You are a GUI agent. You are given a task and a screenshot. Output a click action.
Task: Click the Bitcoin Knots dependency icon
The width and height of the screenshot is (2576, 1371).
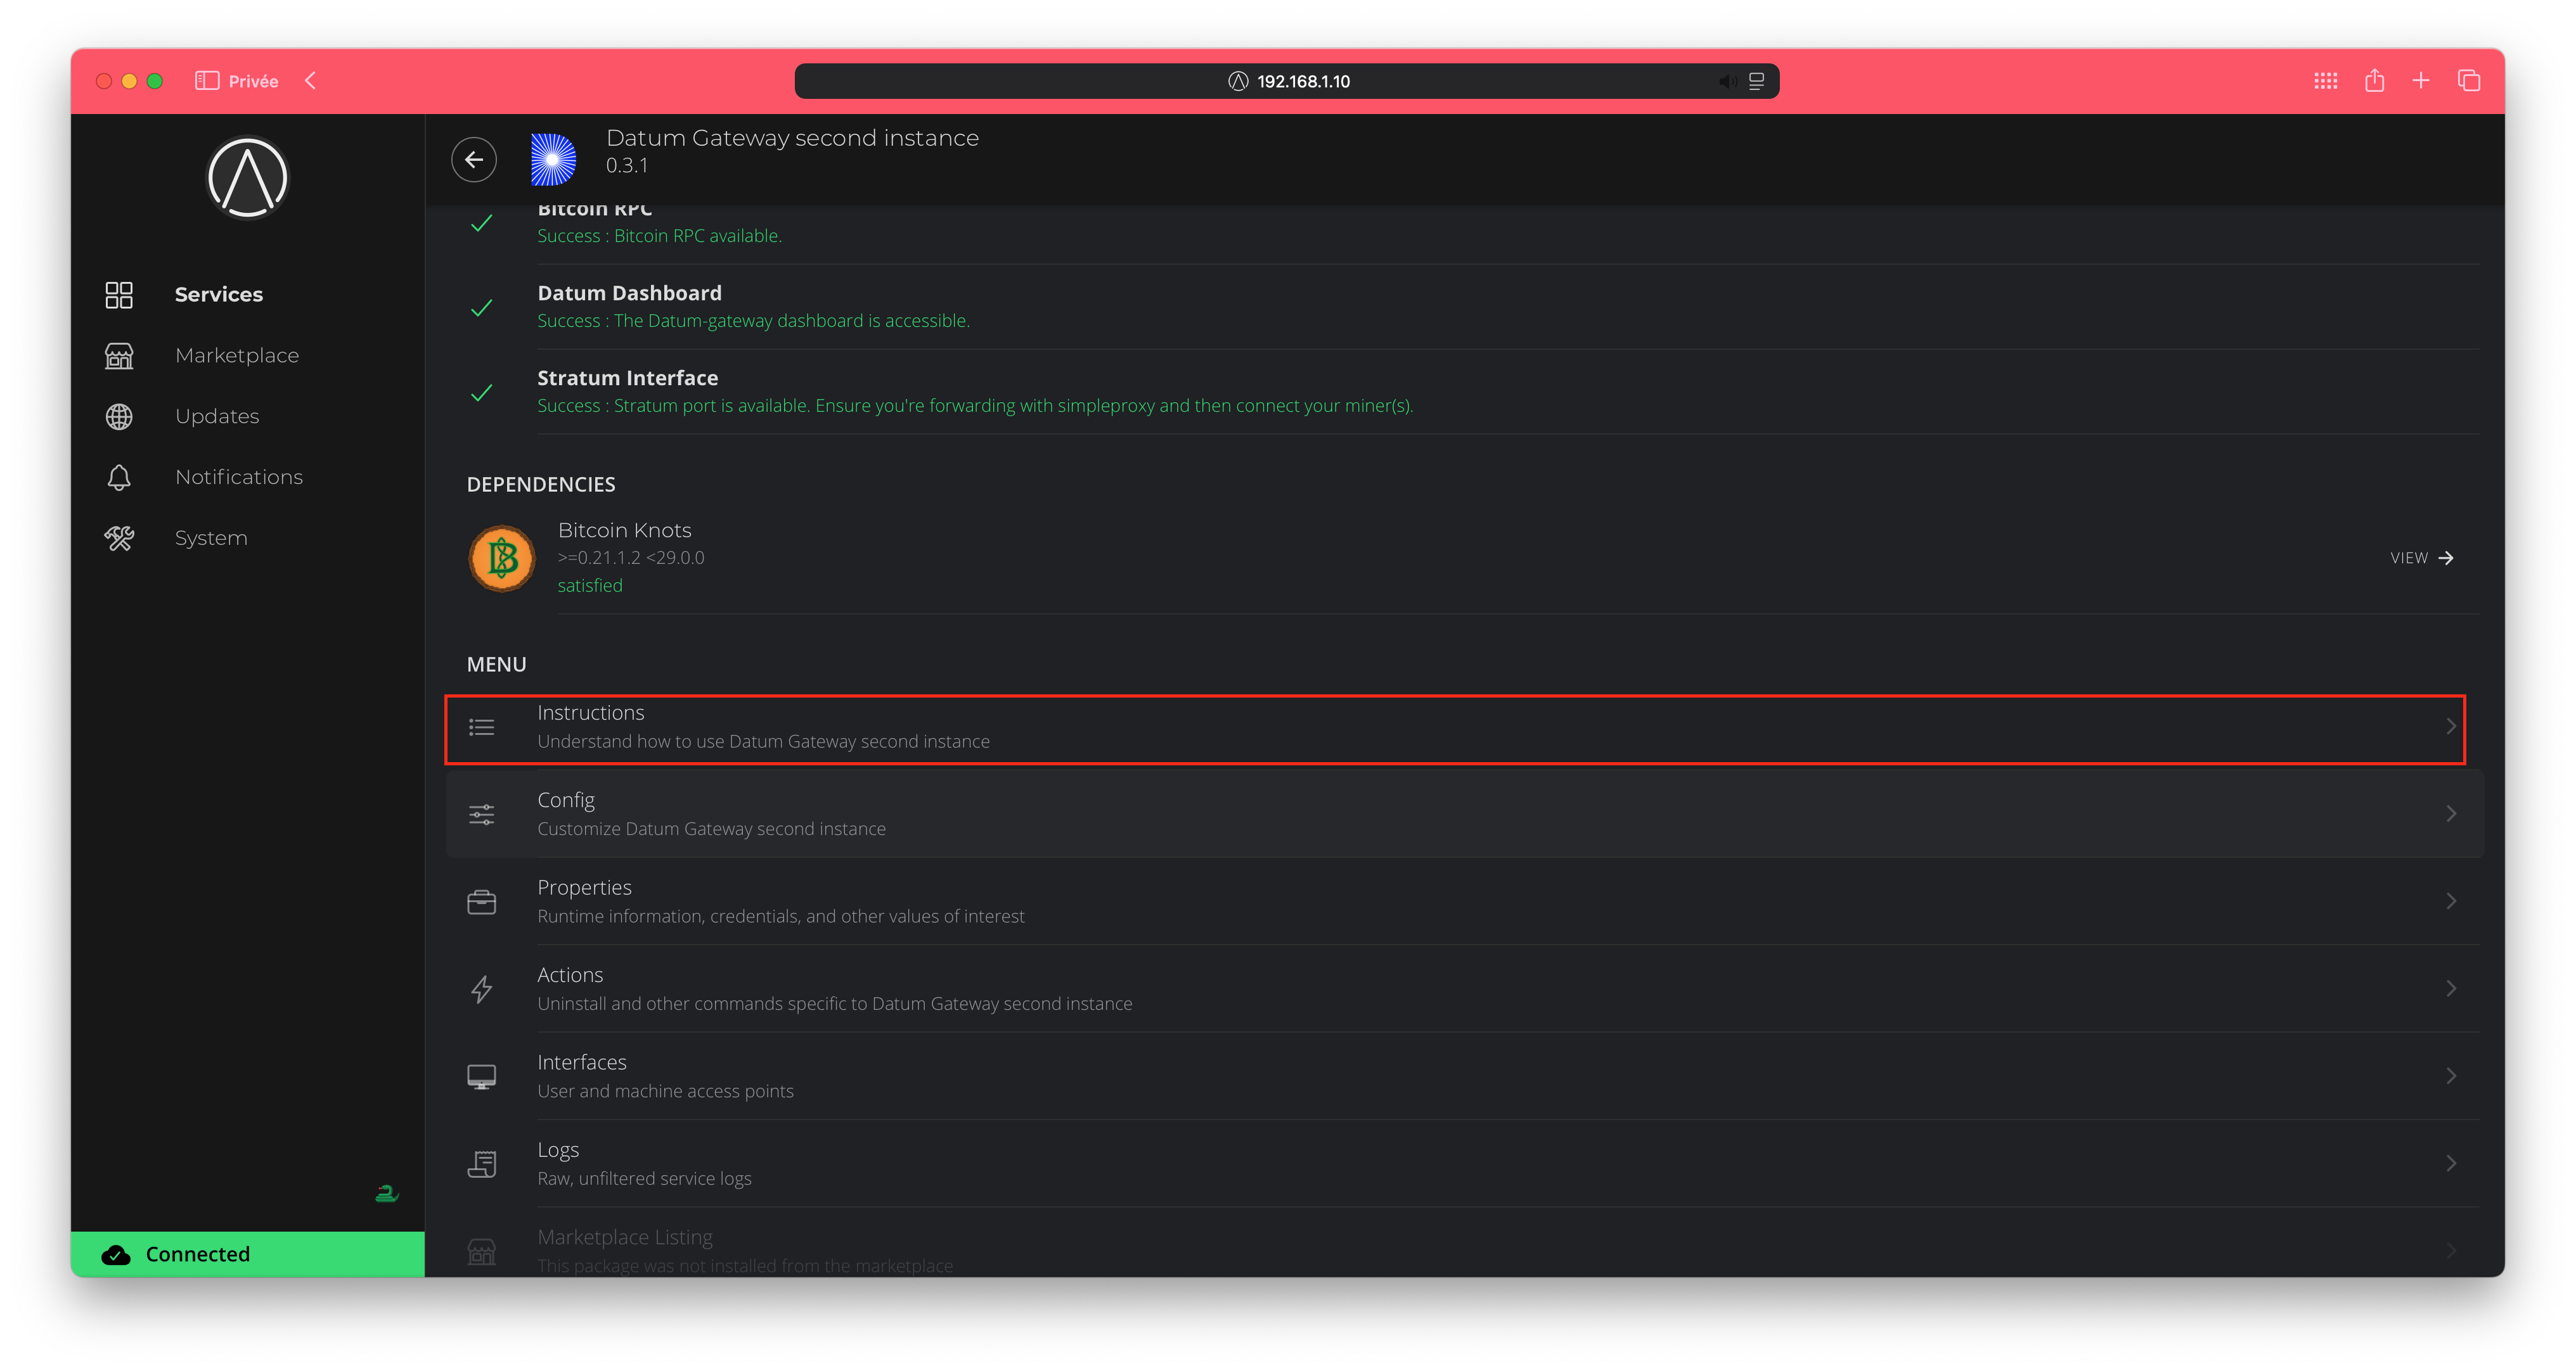[502, 559]
